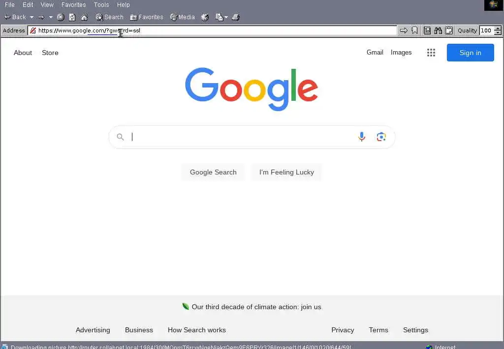Open the Business footer link

(x=139, y=330)
